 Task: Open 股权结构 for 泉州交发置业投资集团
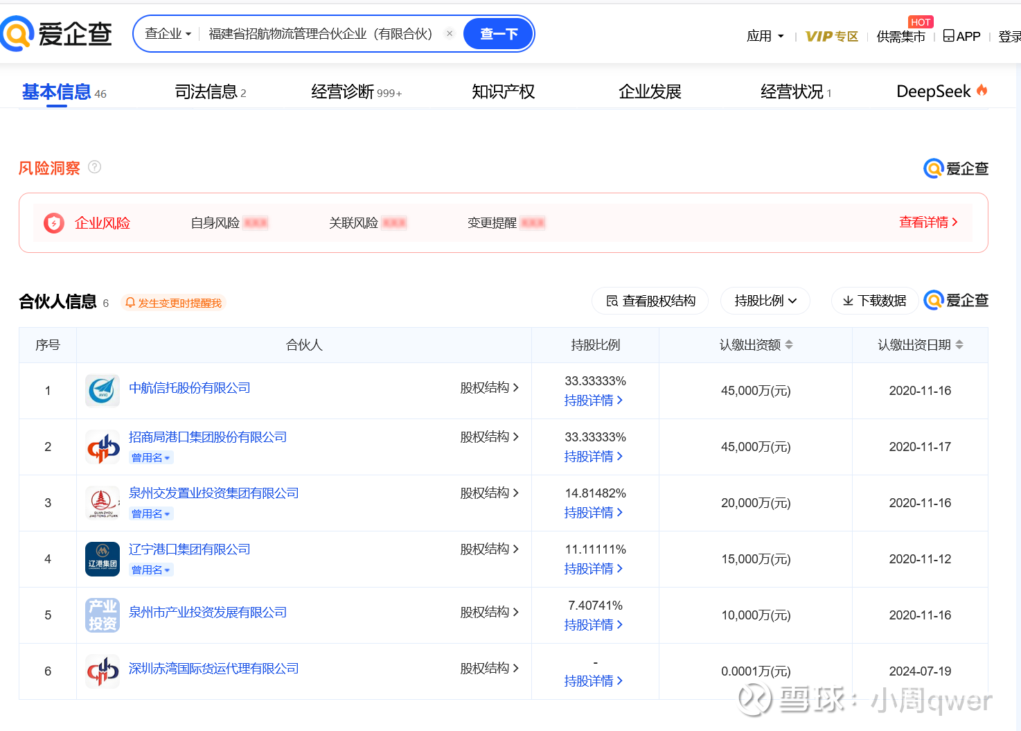pos(490,493)
